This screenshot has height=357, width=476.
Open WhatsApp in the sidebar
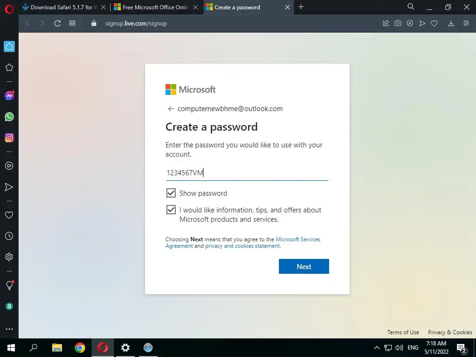pos(9,117)
